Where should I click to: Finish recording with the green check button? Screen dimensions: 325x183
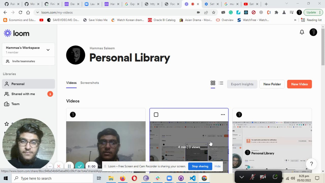(80, 166)
